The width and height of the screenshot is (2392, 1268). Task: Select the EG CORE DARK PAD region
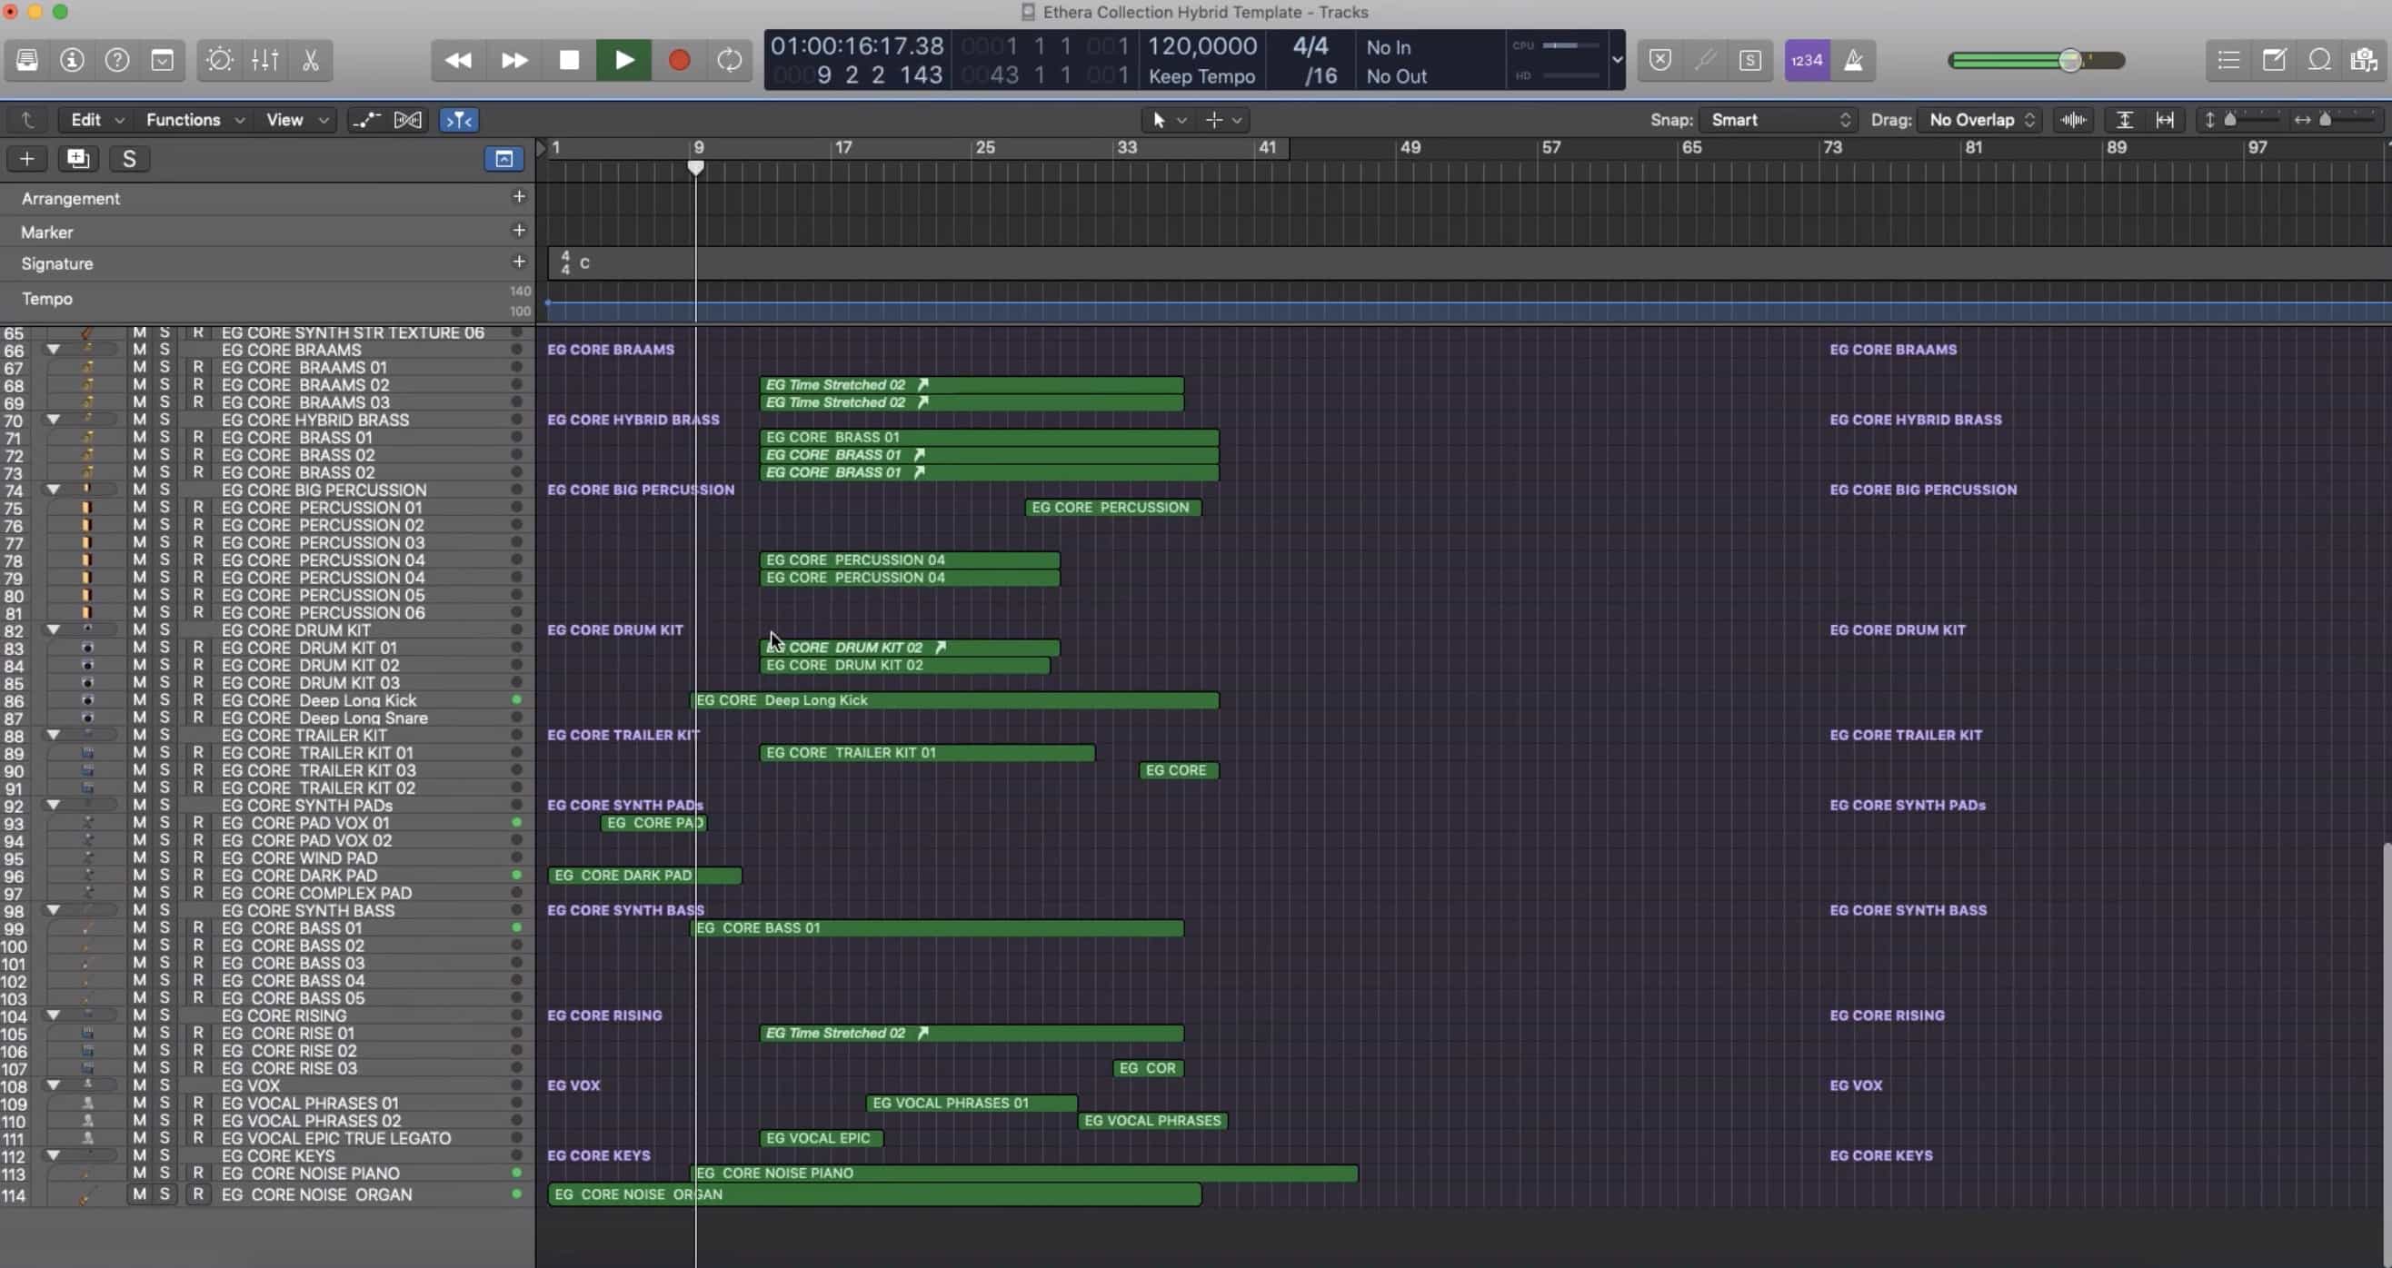click(x=645, y=876)
